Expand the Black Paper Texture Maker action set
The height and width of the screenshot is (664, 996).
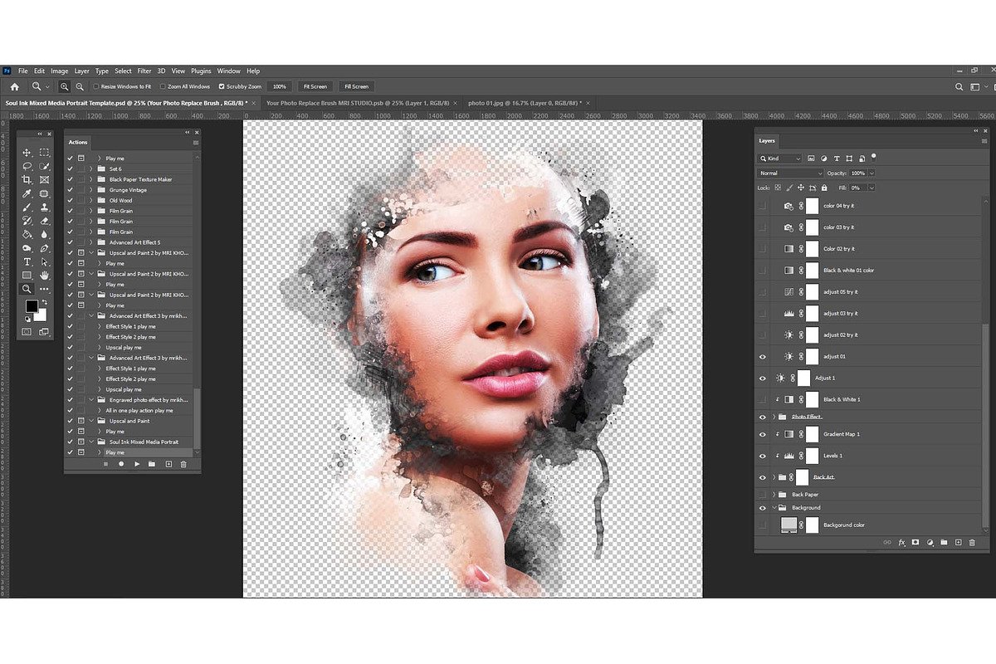[x=91, y=179]
